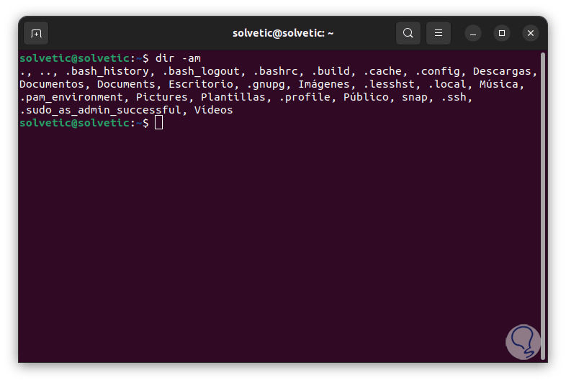The height and width of the screenshot is (383, 566).
Task: Open the terminal search tool
Action: coord(408,33)
